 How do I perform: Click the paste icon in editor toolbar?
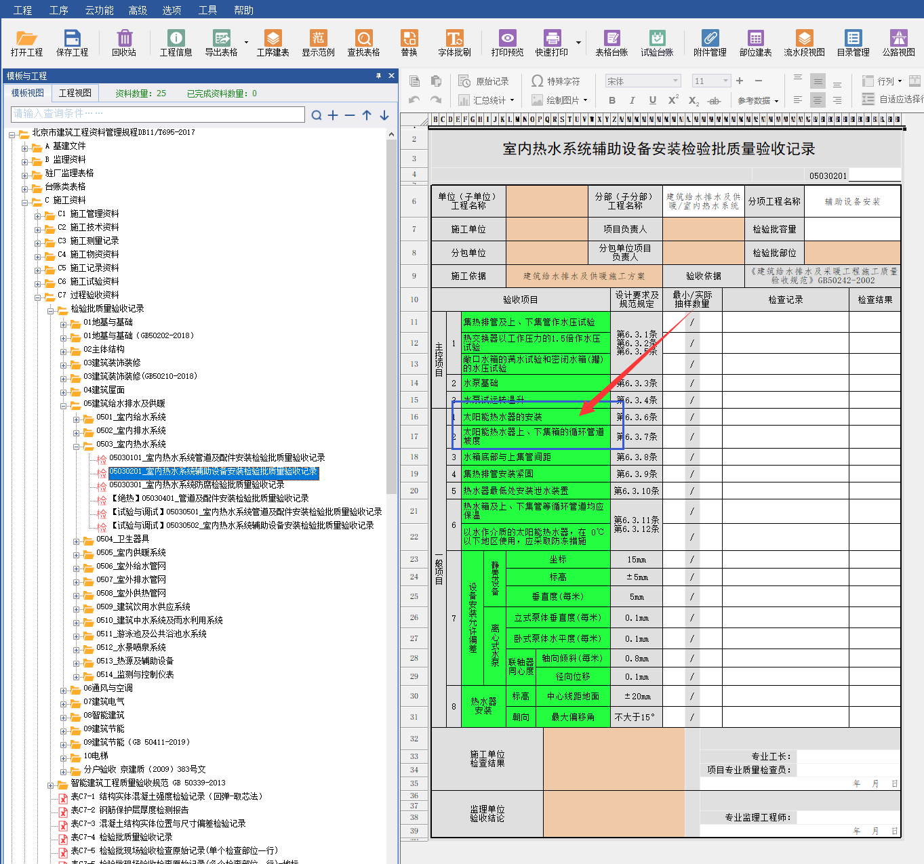tap(436, 81)
